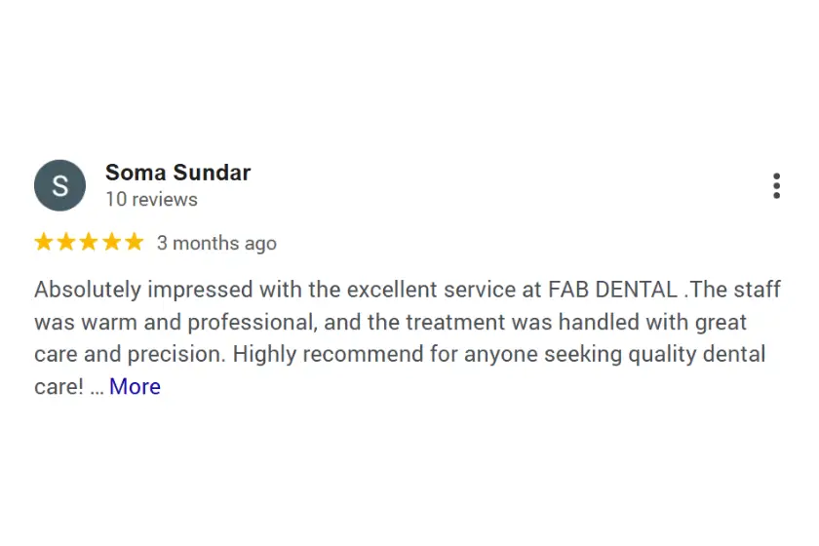Screen dimensions: 819x546
Task: Expand the full review via 'More'
Action: point(135,387)
